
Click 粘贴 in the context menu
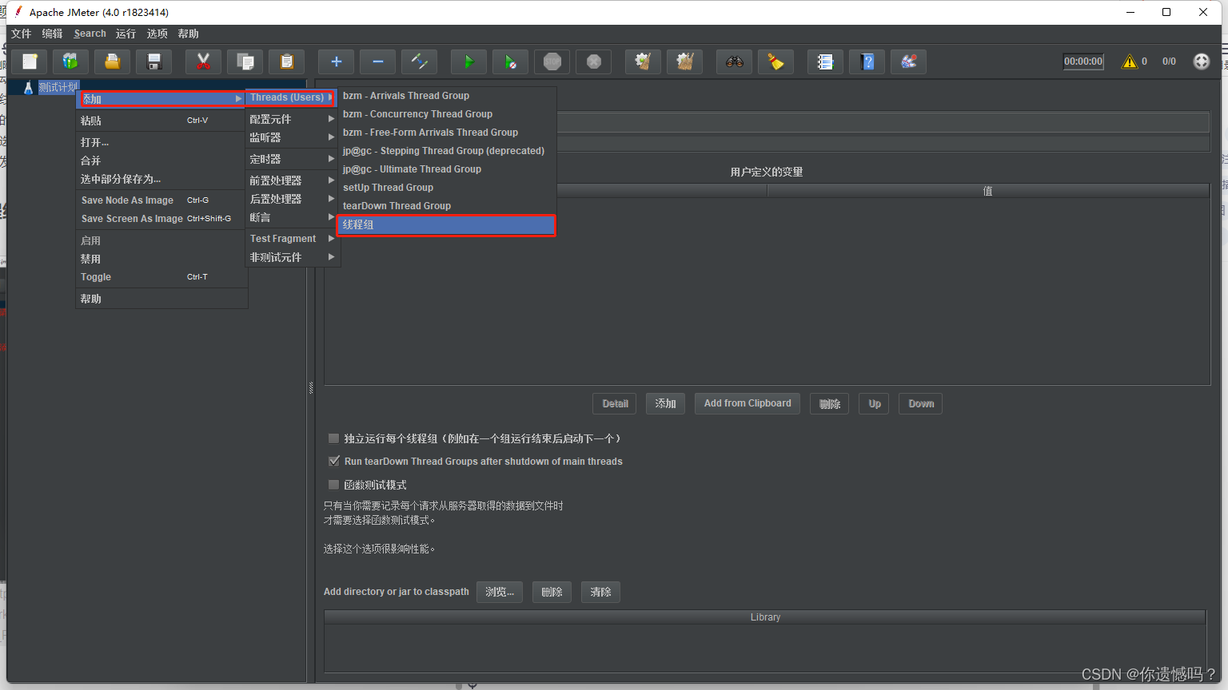(161, 121)
